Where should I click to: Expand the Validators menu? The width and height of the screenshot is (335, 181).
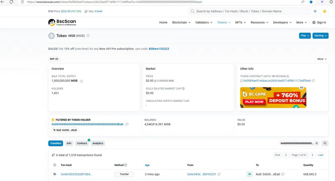click(x=204, y=23)
